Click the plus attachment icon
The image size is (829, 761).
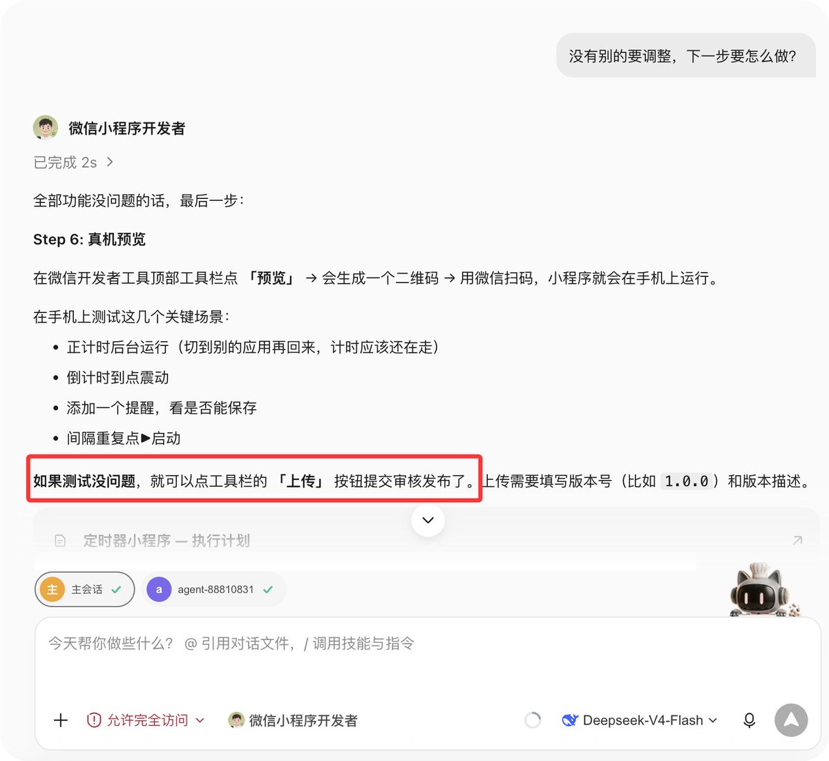point(61,720)
